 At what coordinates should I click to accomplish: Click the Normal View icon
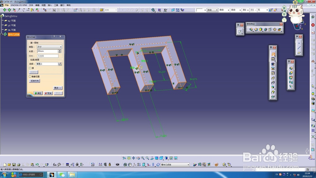[152, 158]
